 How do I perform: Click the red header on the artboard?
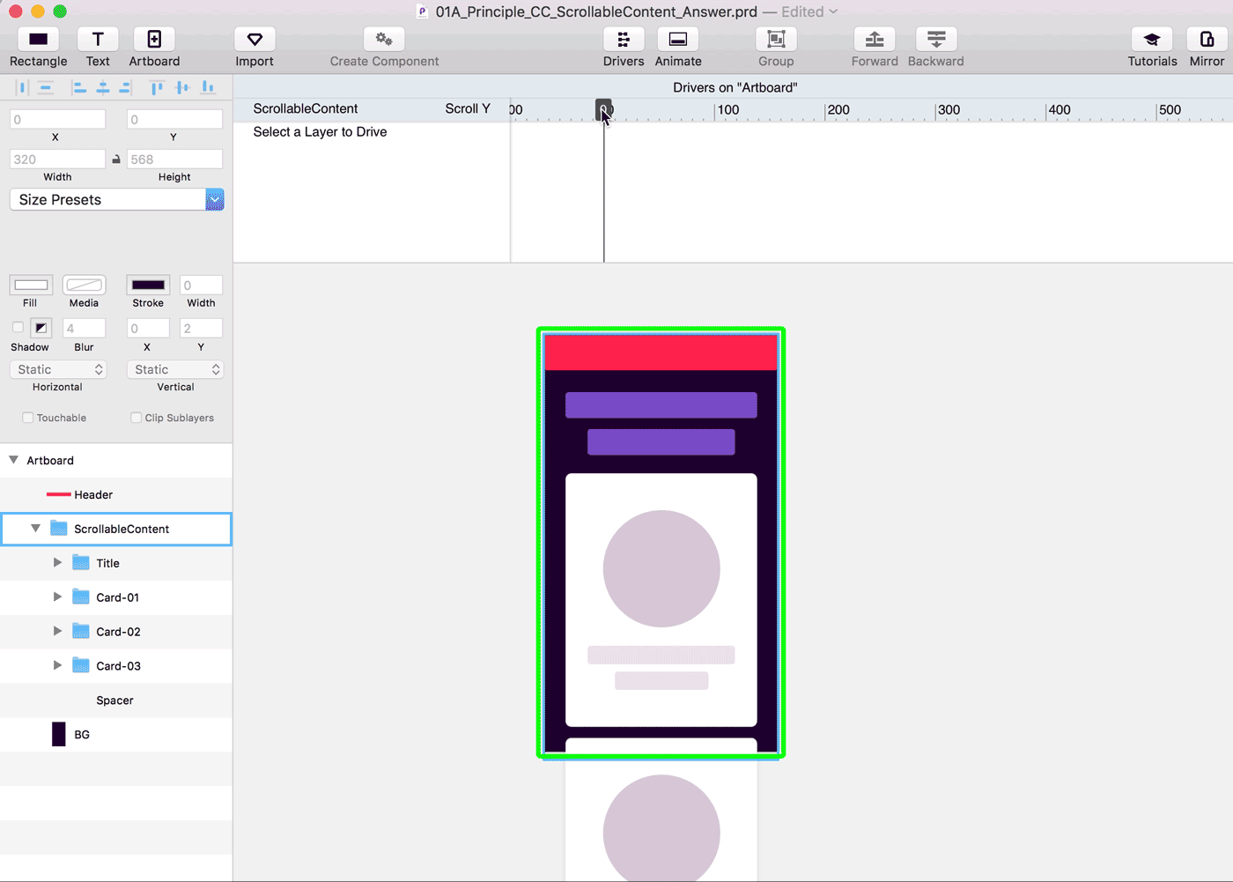[x=661, y=352]
